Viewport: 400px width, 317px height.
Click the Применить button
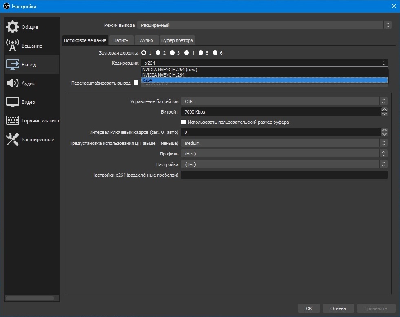point(376,308)
